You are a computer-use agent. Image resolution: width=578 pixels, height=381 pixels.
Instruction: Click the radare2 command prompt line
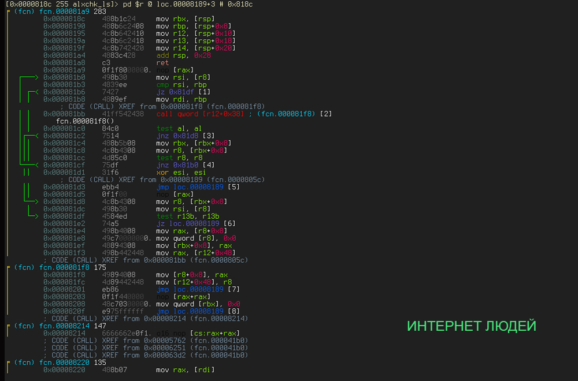point(127,4)
